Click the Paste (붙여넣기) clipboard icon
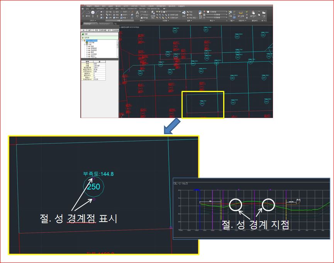Image resolution: width=334 pixels, height=263 pixels. coord(253,14)
